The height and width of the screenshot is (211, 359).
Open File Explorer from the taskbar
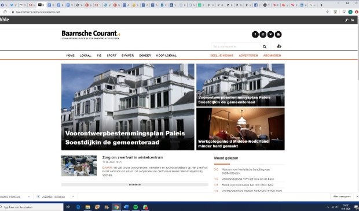point(87,207)
